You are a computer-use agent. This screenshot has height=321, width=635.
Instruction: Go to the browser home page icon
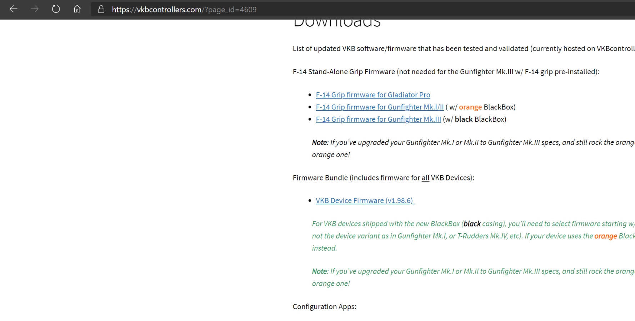(x=77, y=9)
